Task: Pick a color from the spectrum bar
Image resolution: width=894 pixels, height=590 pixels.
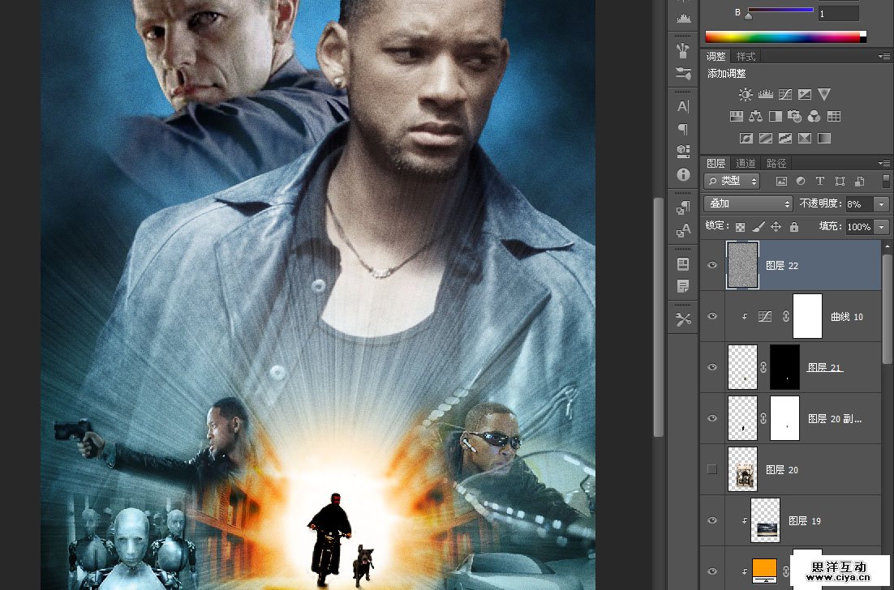Action: click(x=779, y=36)
